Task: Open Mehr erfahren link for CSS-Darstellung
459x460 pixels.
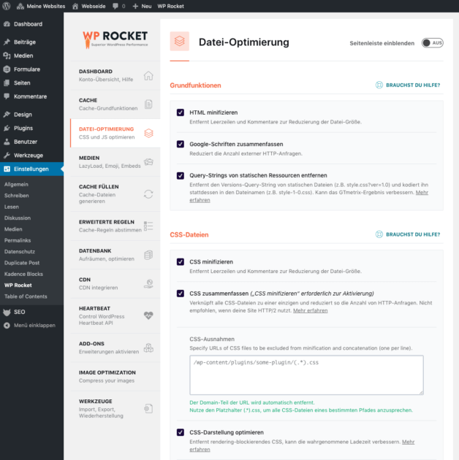Action: point(408,442)
